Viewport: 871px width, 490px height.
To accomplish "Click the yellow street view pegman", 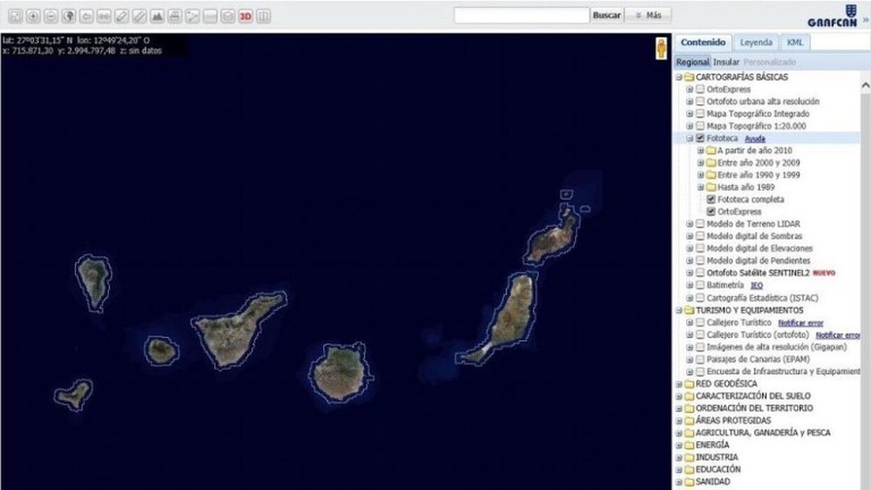I will [x=661, y=49].
